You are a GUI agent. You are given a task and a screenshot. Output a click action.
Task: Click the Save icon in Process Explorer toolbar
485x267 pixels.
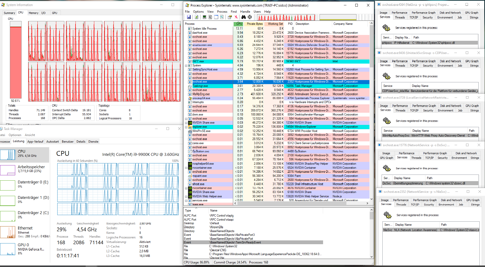coord(189,17)
